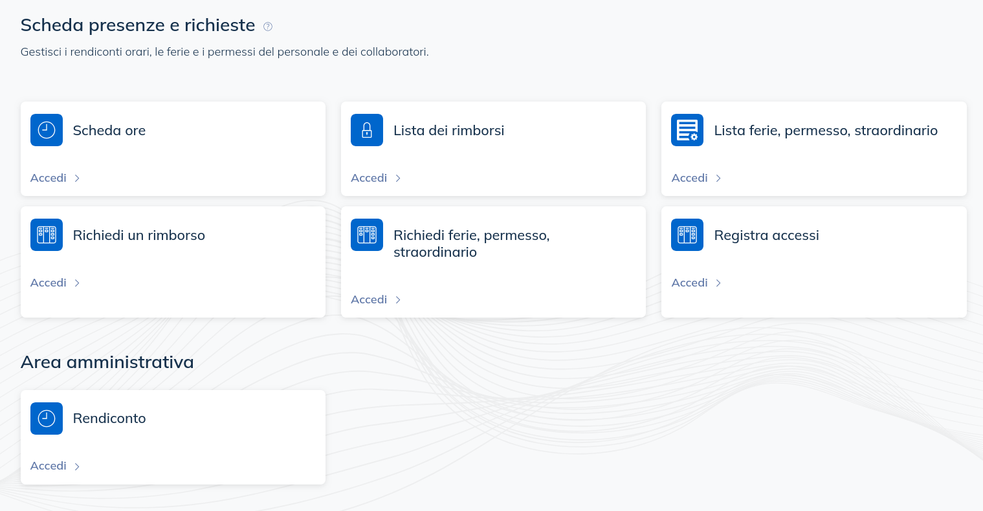
Task: Click Accedi in the Area amministrativa section
Action: coord(48,466)
